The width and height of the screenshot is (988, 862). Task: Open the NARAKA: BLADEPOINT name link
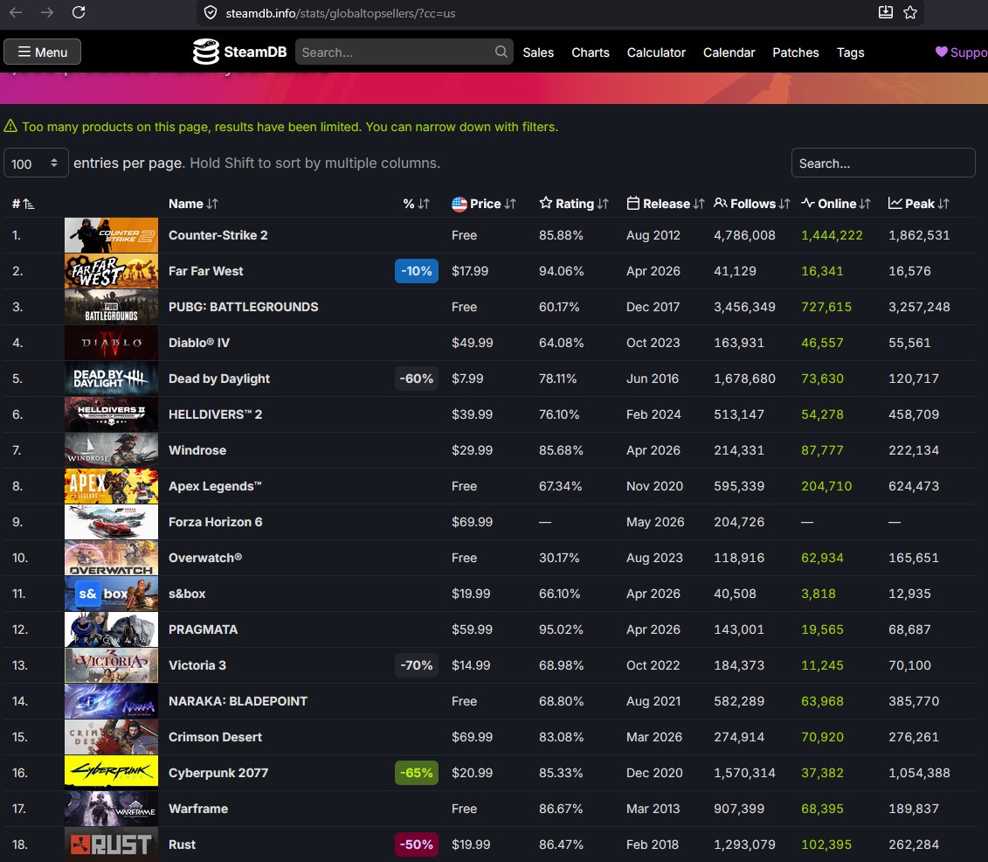point(238,701)
